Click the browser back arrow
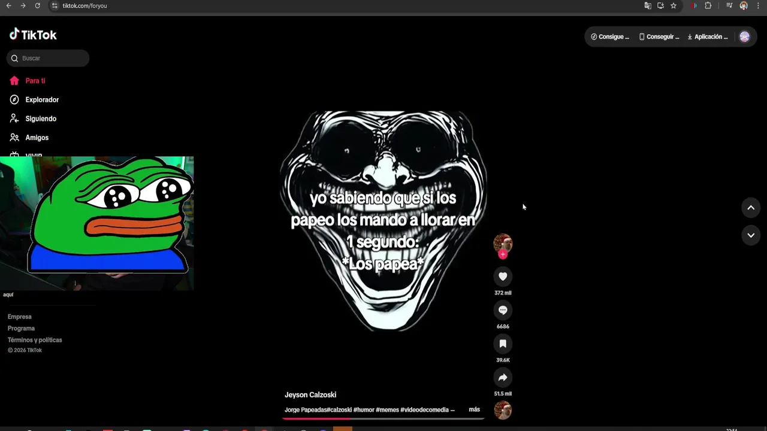This screenshot has height=431, width=767. tap(8, 5)
